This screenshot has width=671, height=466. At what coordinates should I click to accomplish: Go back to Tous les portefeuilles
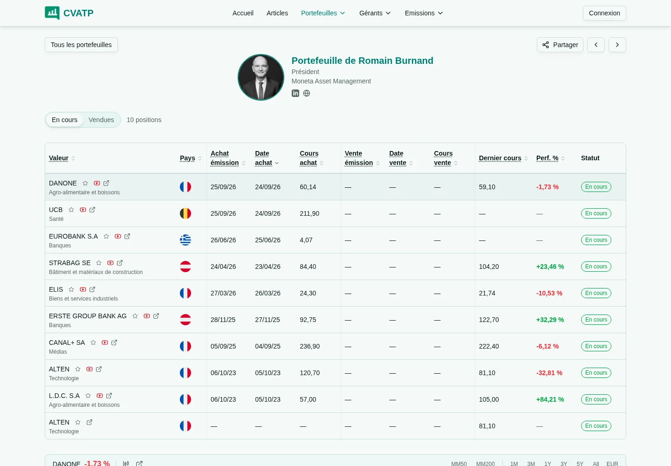tap(81, 45)
